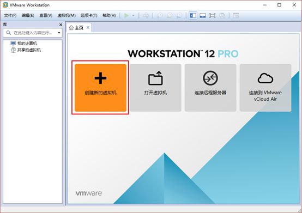Image resolution: width=302 pixels, height=213 pixels.
Task: Click the full screen mode icon
Action: pos(212,15)
